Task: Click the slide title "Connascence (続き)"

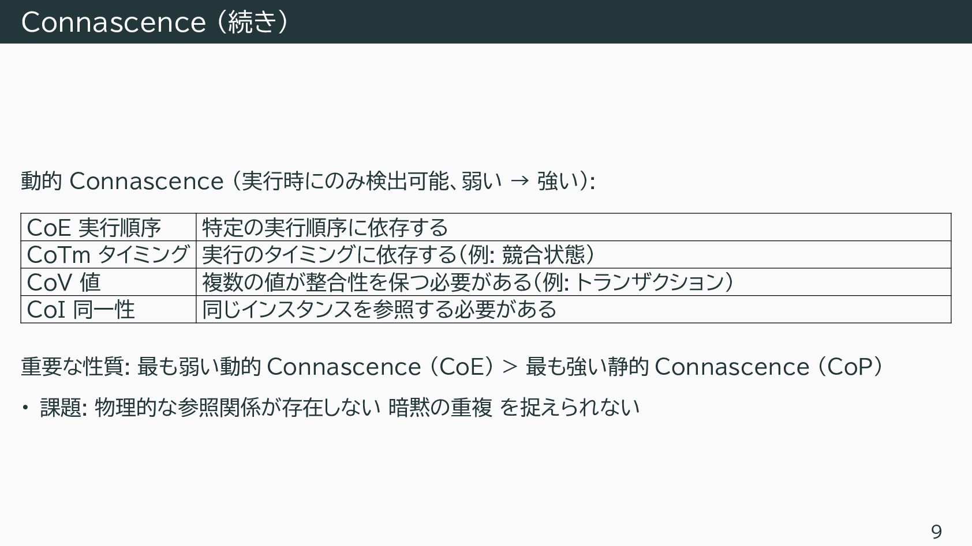Action: tap(155, 22)
